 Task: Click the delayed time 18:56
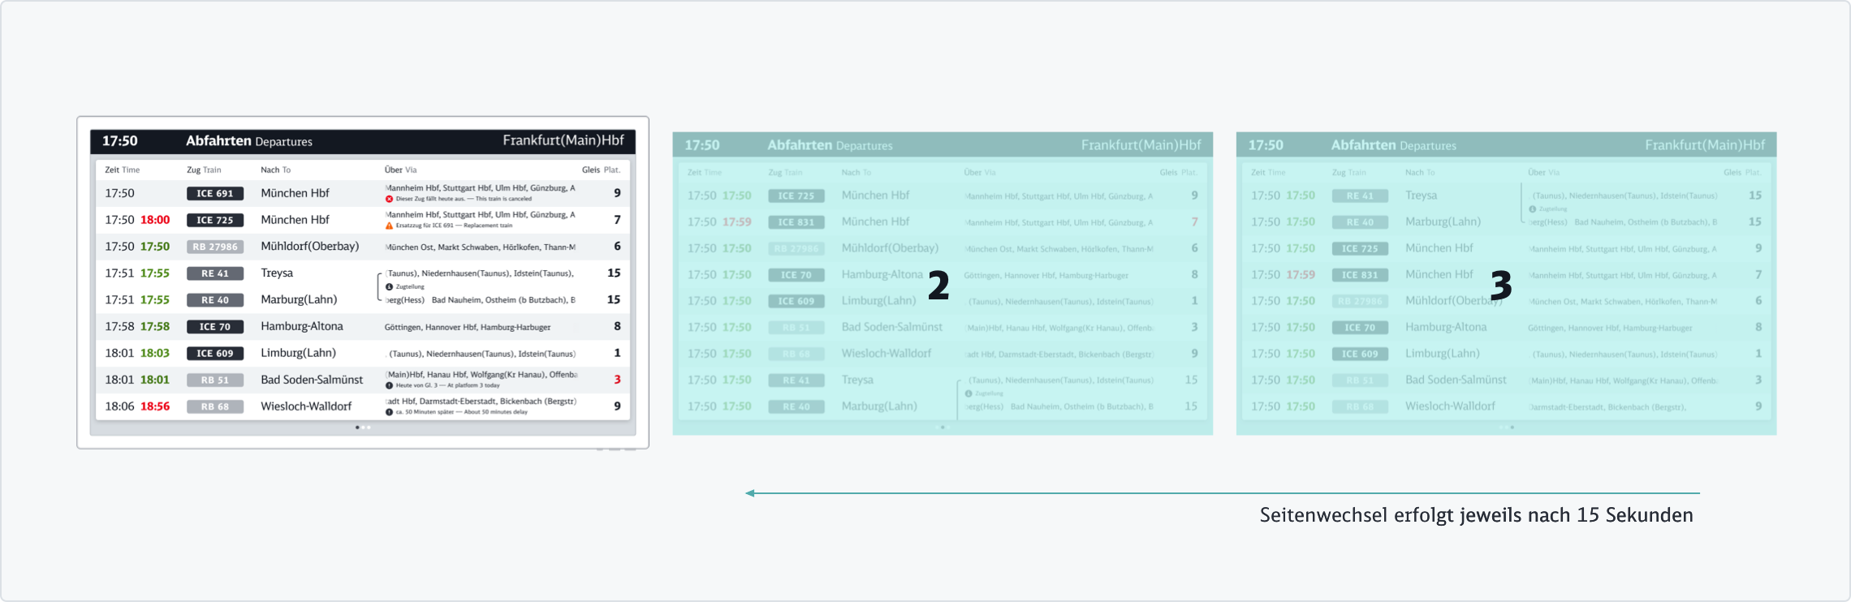click(x=155, y=406)
